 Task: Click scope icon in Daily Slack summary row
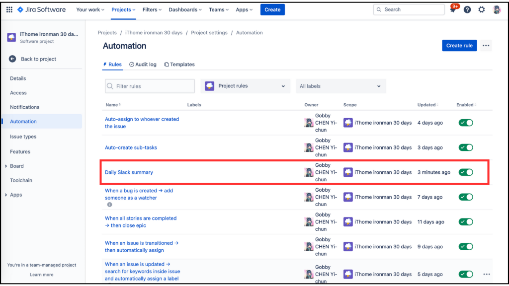[x=348, y=172]
